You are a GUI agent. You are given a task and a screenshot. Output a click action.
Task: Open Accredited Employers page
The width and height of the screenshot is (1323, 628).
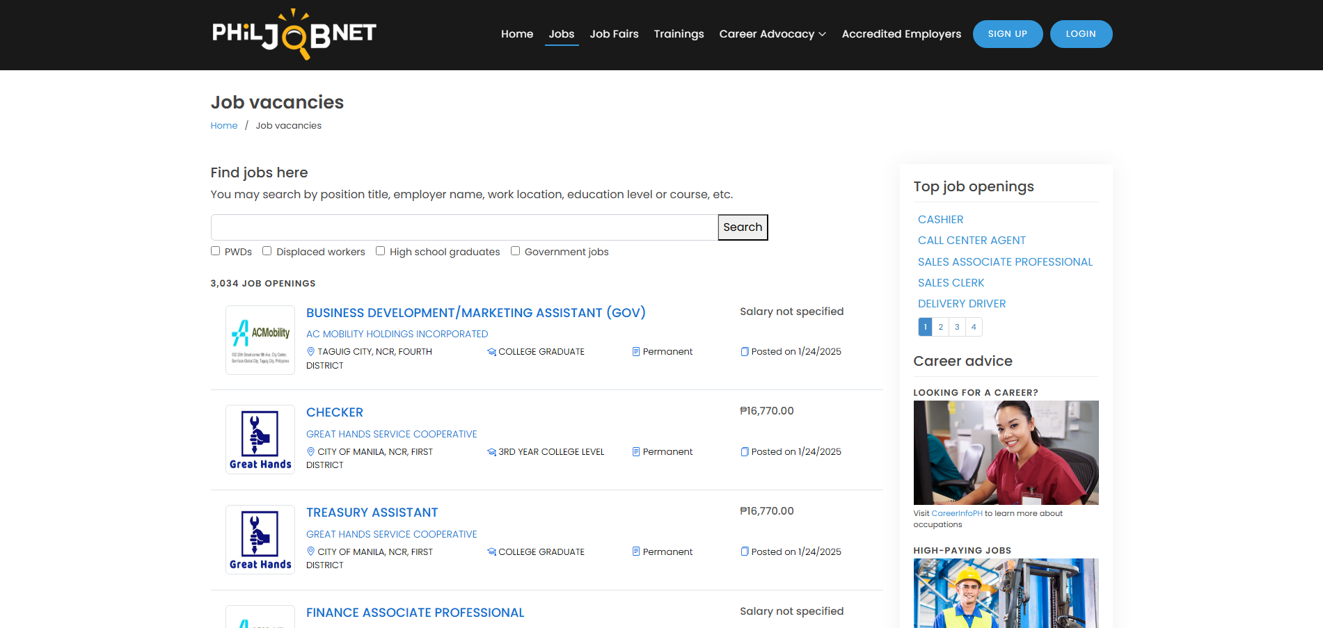[x=901, y=33]
